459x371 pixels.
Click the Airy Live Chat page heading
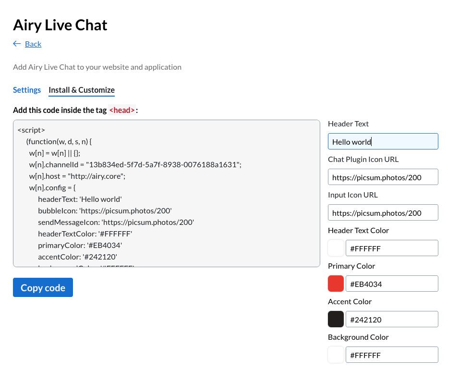point(60,25)
